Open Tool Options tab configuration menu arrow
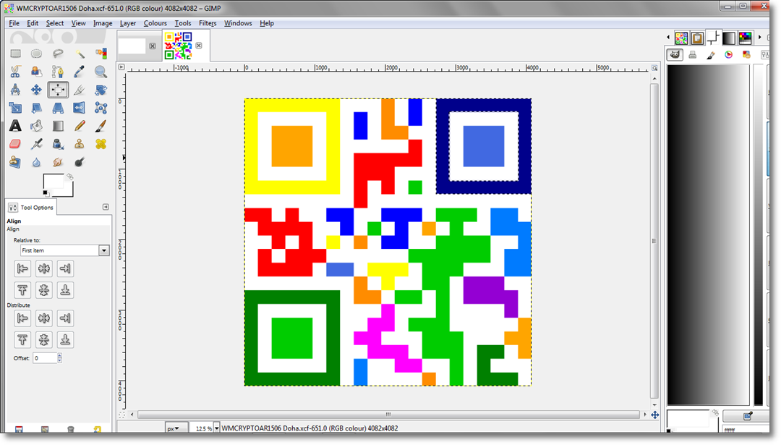This screenshot has width=781, height=445. pos(106,207)
